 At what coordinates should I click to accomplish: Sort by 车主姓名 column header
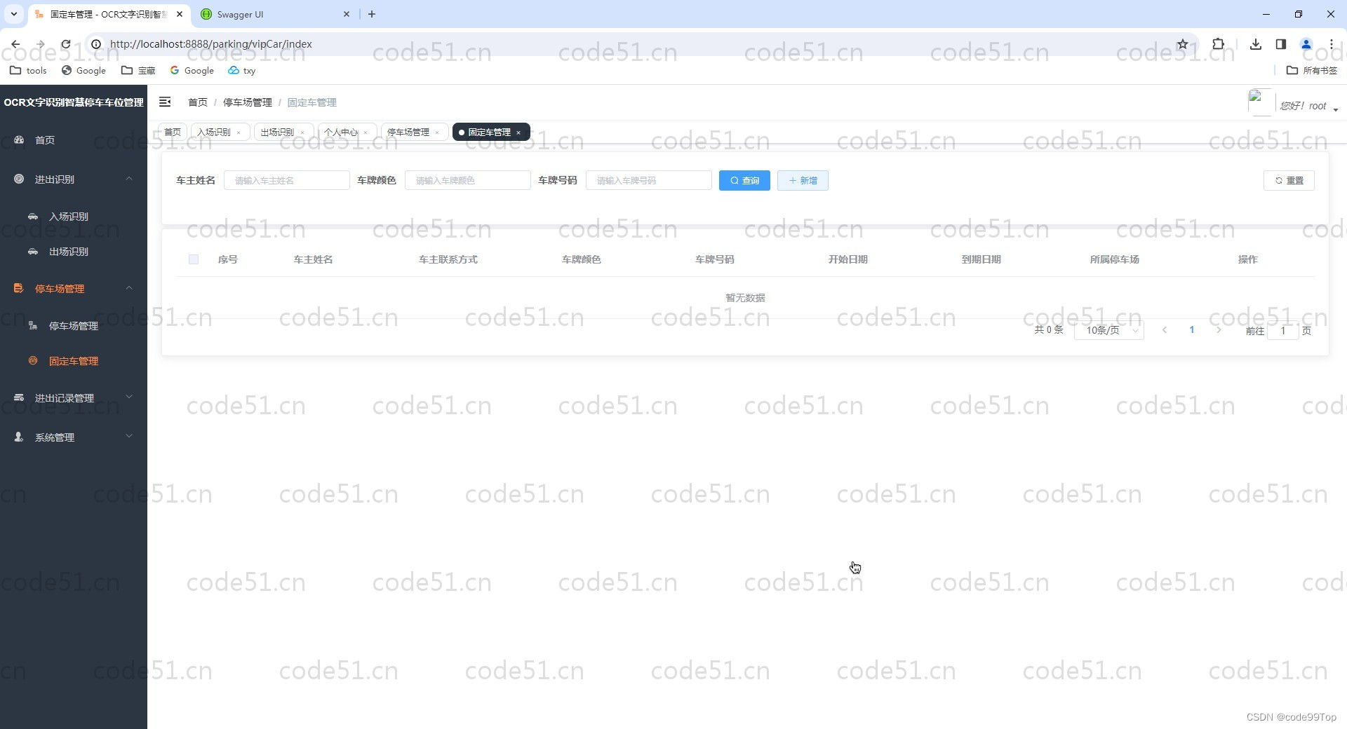click(313, 259)
